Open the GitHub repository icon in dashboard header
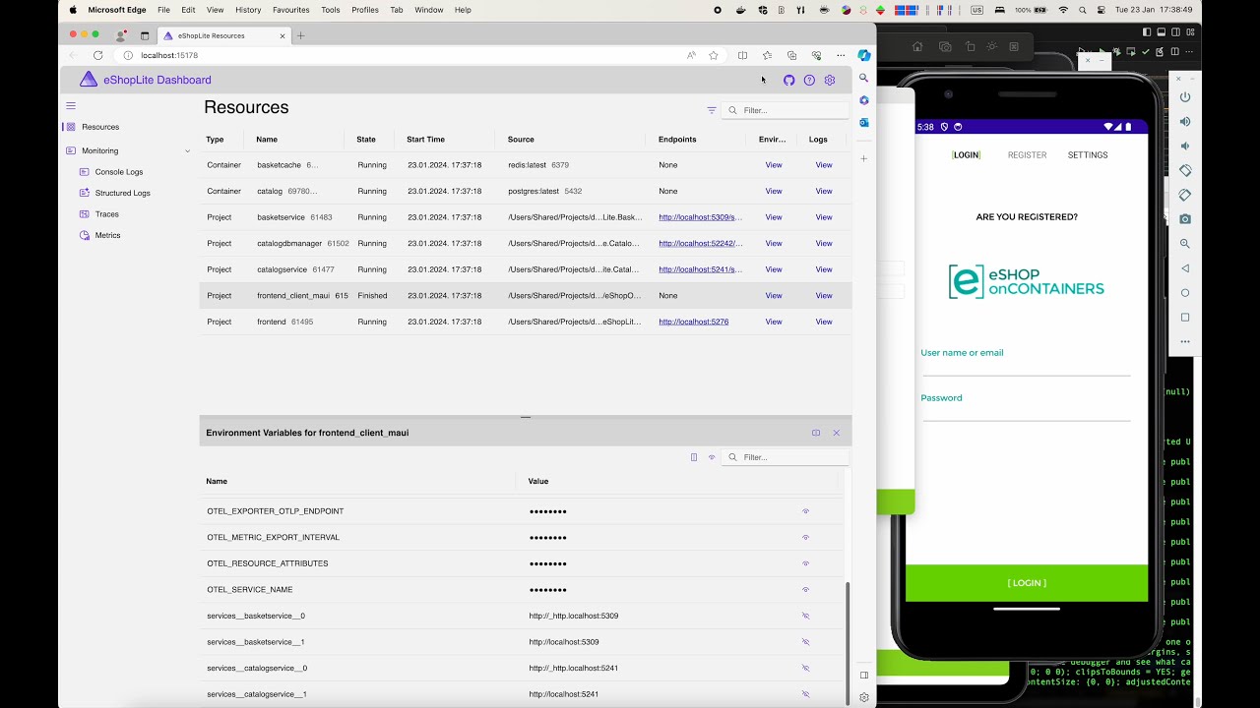This screenshot has width=1260, height=708. point(788,81)
